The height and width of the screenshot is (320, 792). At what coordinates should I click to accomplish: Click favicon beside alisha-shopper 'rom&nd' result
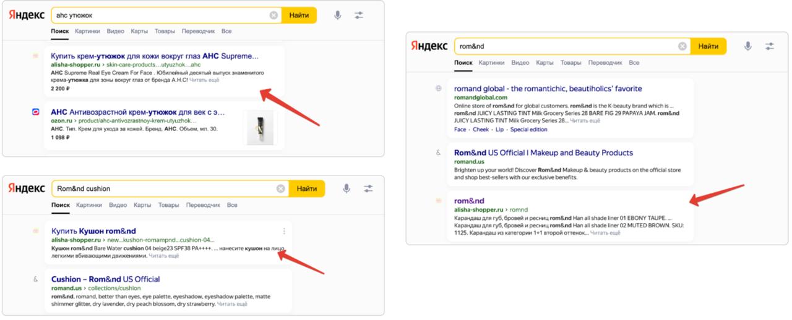coord(438,201)
